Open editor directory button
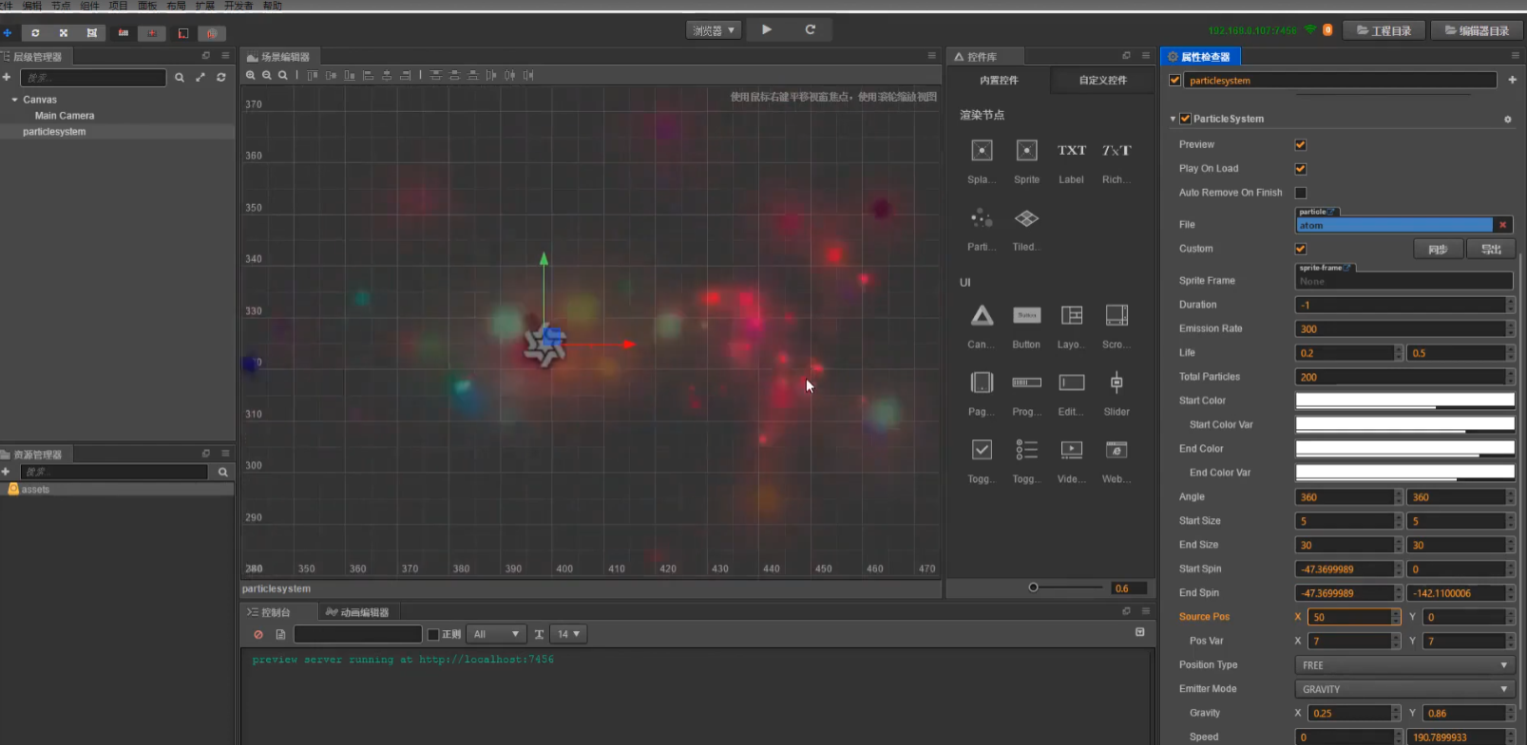The image size is (1527, 745). click(1477, 30)
